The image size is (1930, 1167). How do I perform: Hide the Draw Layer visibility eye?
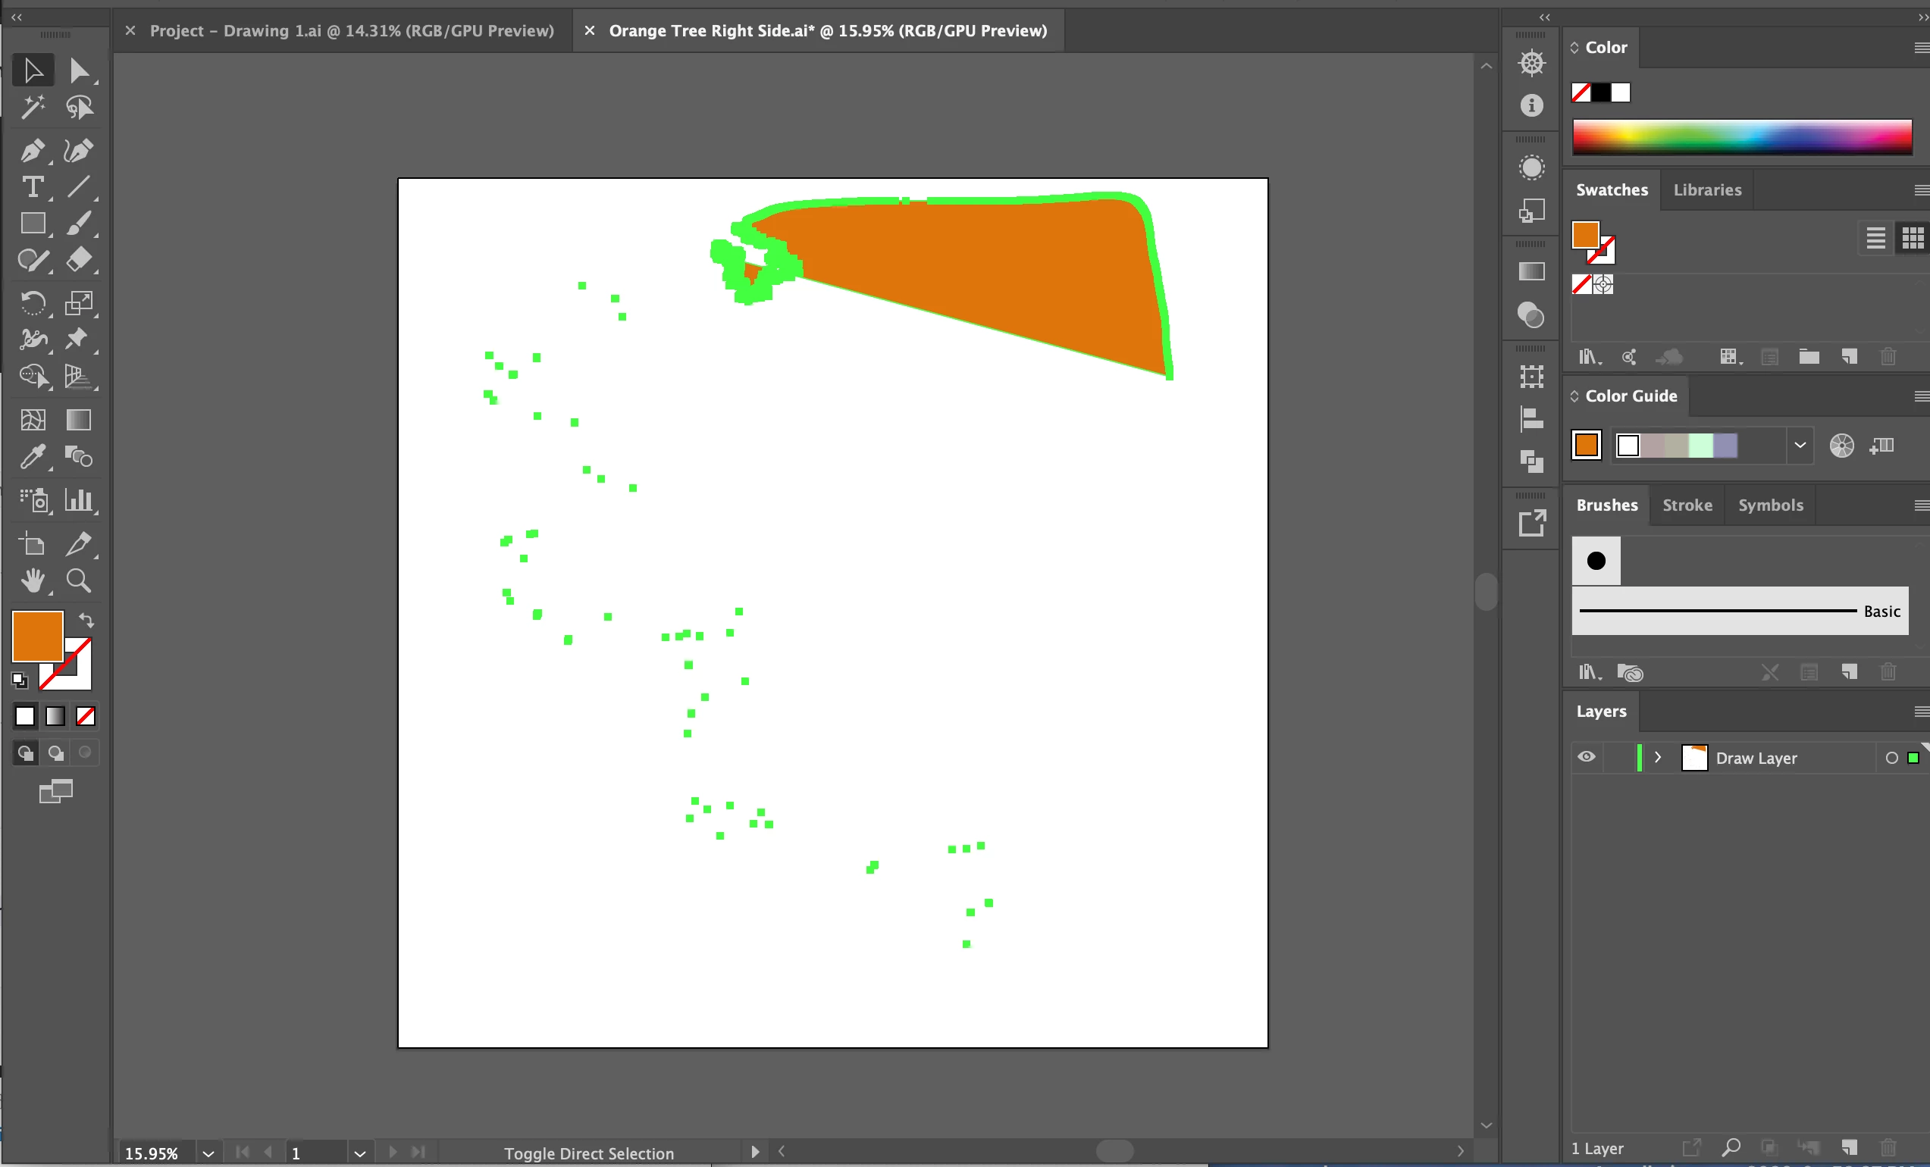pyautogui.click(x=1586, y=756)
